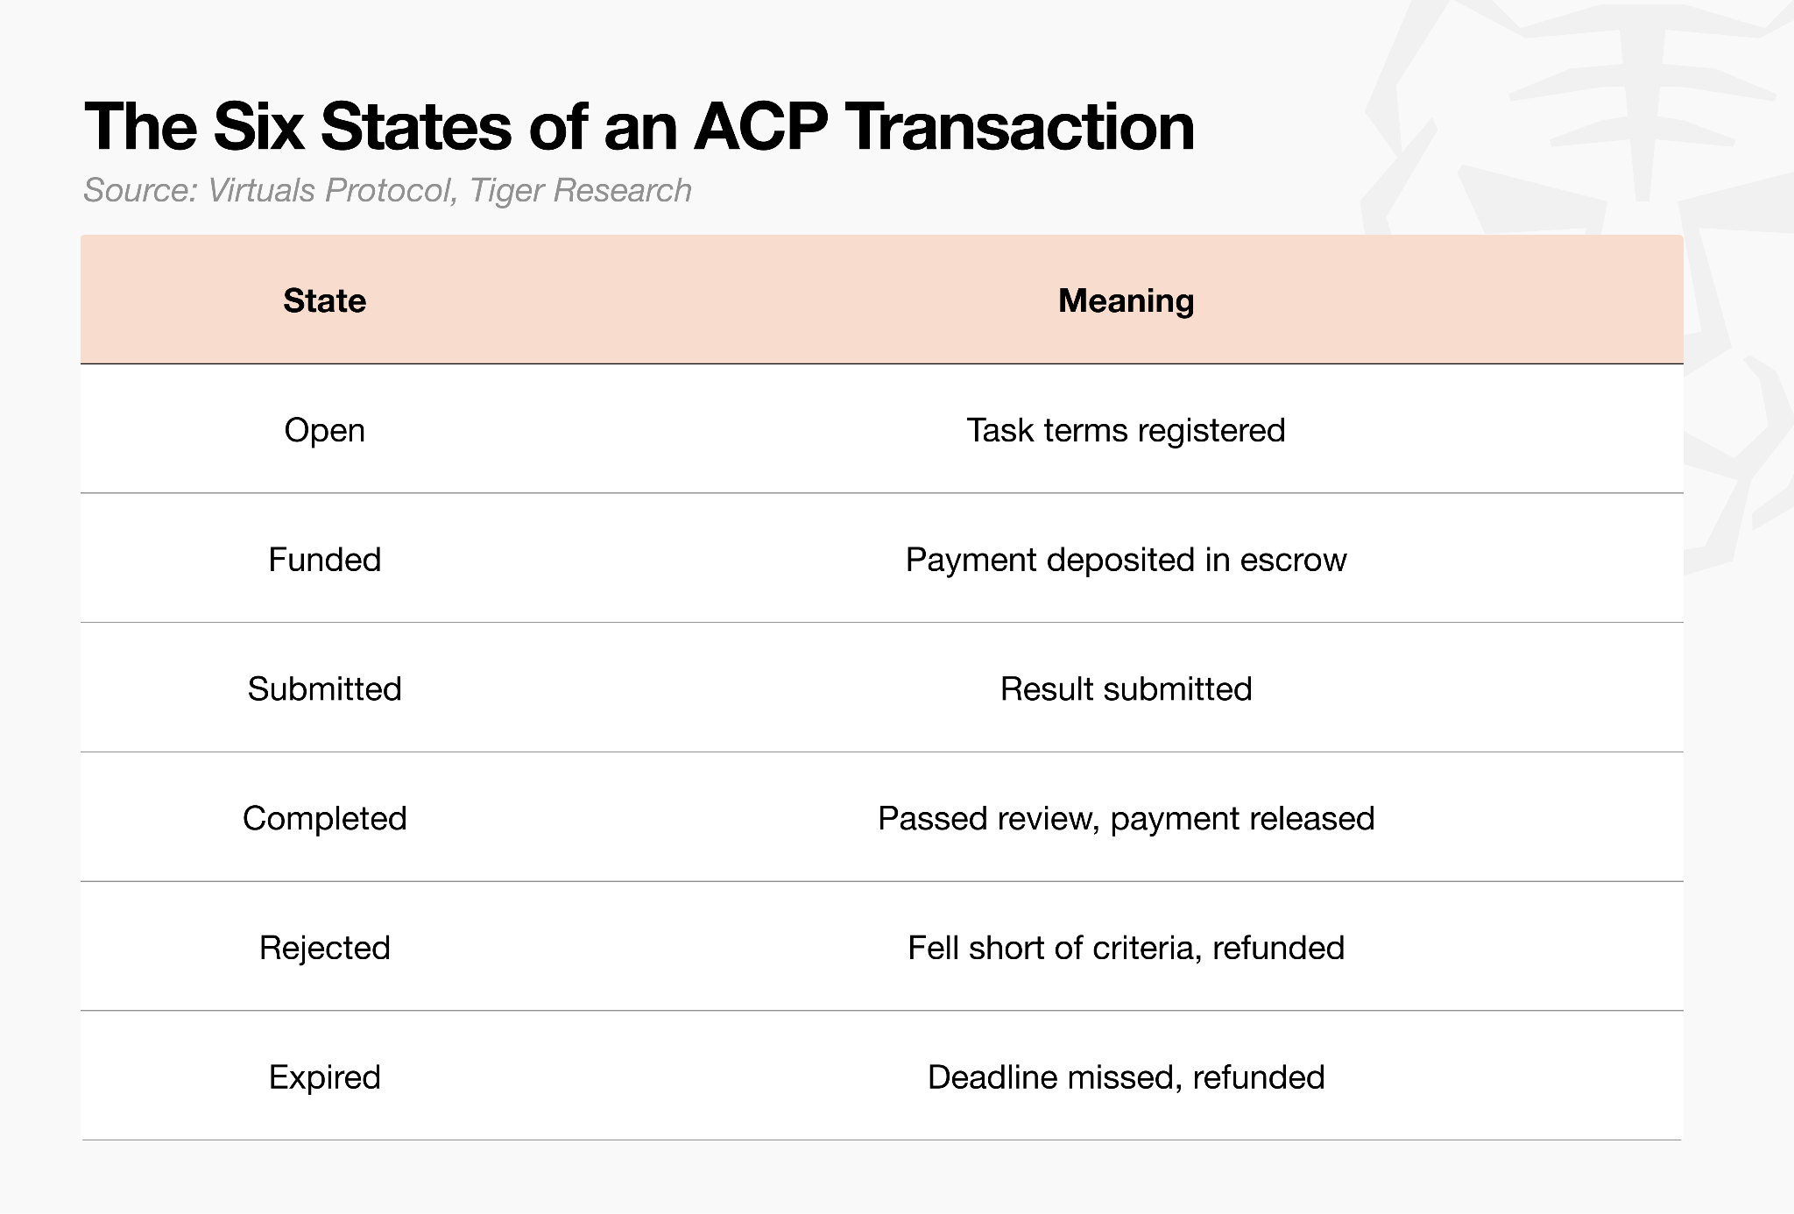Select the Funded state cell

point(324,560)
